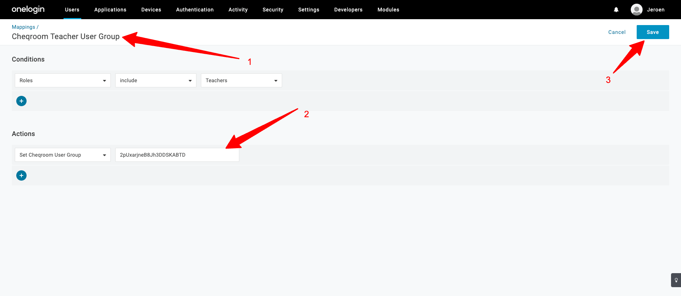The height and width of the screenshot is (296, 681).
Task: Open the notifications bell
Action: pyautogui.click(x=616, y=10)
